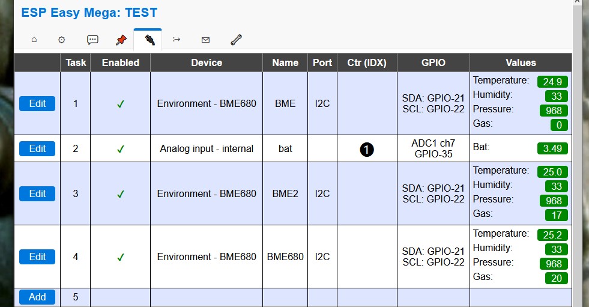Open the Rules arrow tab icon
This screenshot has width=589, height=307.
177,39
